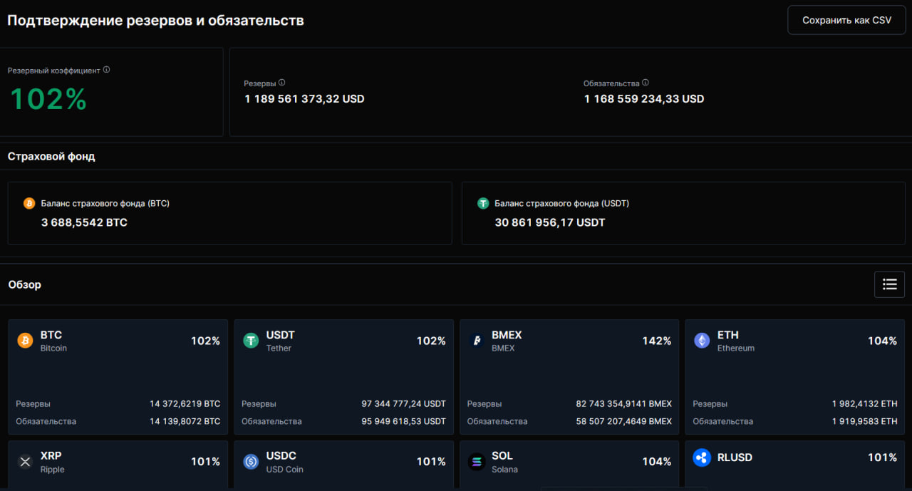Click info icon beside Обязательства total
Screen dimensions: 912x491
tap(646, 83)
